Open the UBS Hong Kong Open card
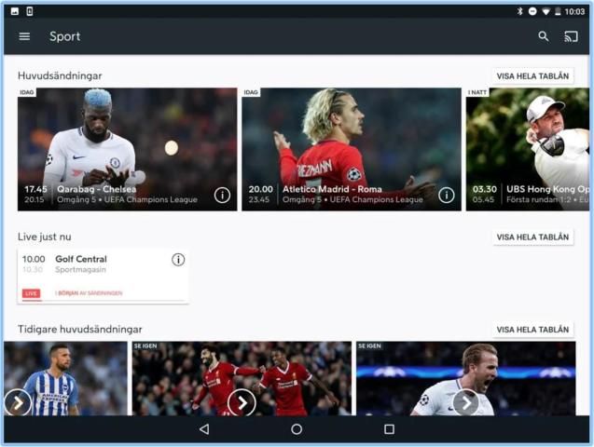 coord(528,149)
